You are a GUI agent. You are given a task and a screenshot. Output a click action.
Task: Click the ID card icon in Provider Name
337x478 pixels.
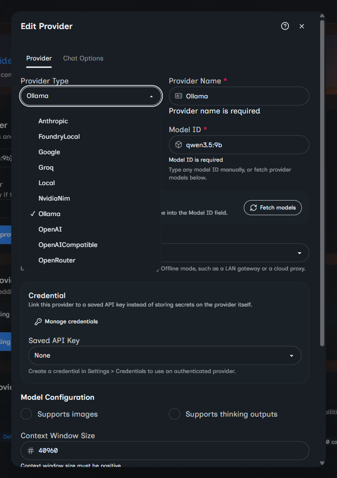tap(179, 96)
